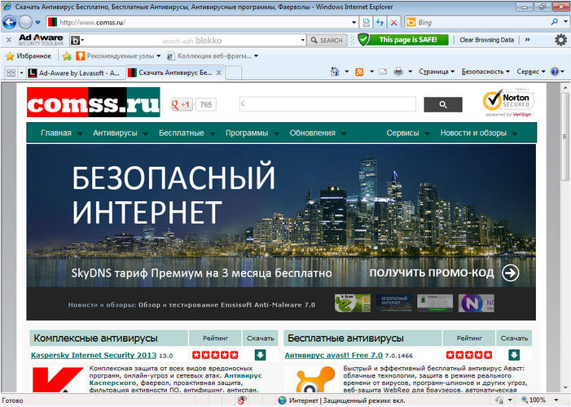Image resolution: width=571 pixels, height=407 pixels.
Task: Open the Сервис menu
Action: (531, 72)
